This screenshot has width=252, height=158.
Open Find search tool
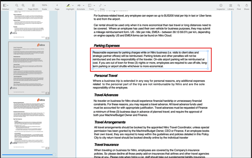(239, 5)
